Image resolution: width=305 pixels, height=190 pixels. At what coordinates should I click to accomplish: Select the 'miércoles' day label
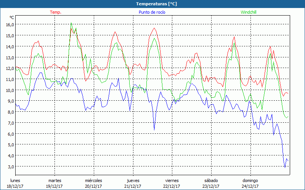93,180
